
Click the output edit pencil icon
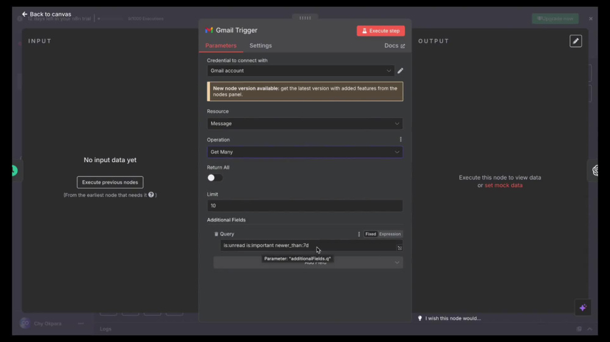coord(576,41)
